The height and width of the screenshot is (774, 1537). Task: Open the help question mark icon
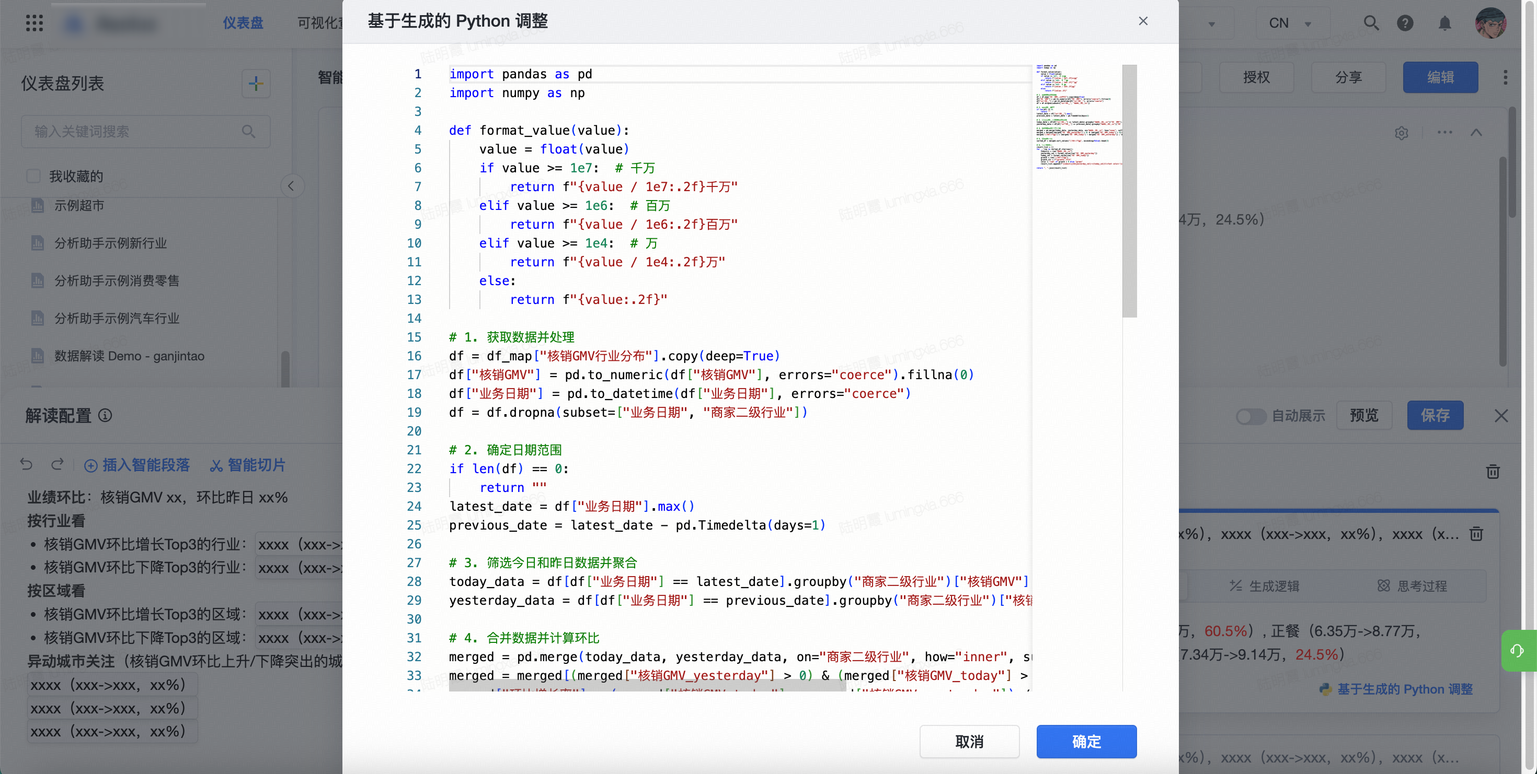[x=1405, y=22]
